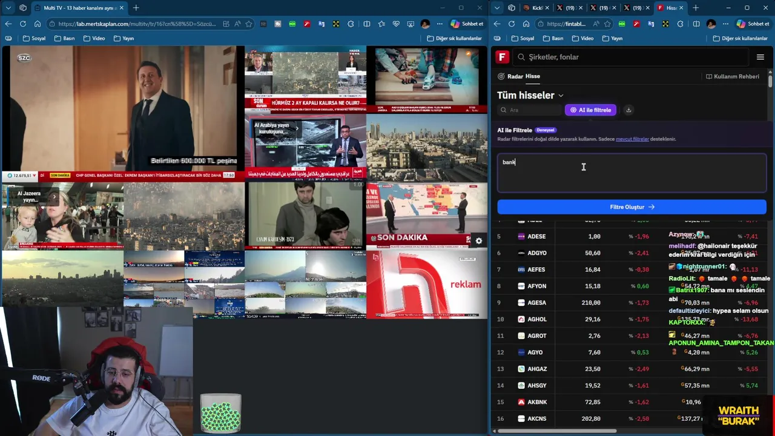Screen dimensions: 775x436
Task: Open the three-dots menu in the left browser
Action: point(439,24)
